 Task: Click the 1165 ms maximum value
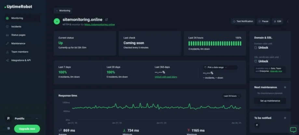(x=198, y=130)
